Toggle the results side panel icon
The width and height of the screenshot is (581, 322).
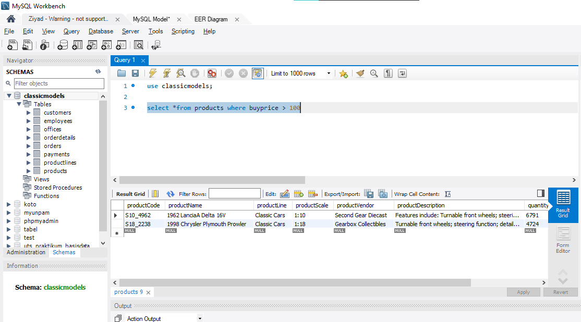pos(541,193)
